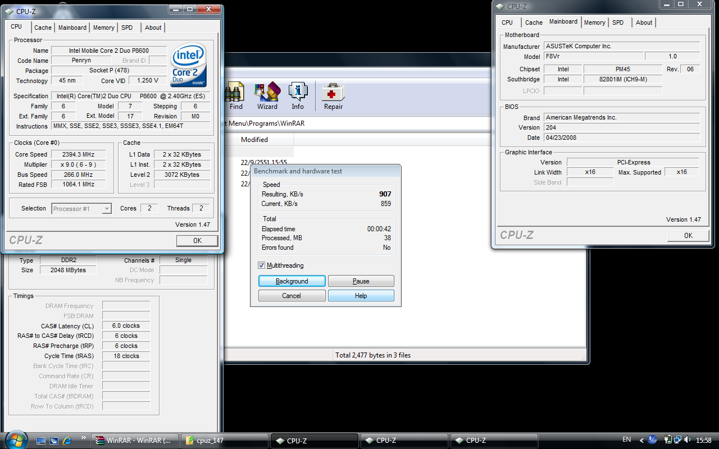Open the network tray icon
The image size is (719, 449).
(x=678, y=440)
